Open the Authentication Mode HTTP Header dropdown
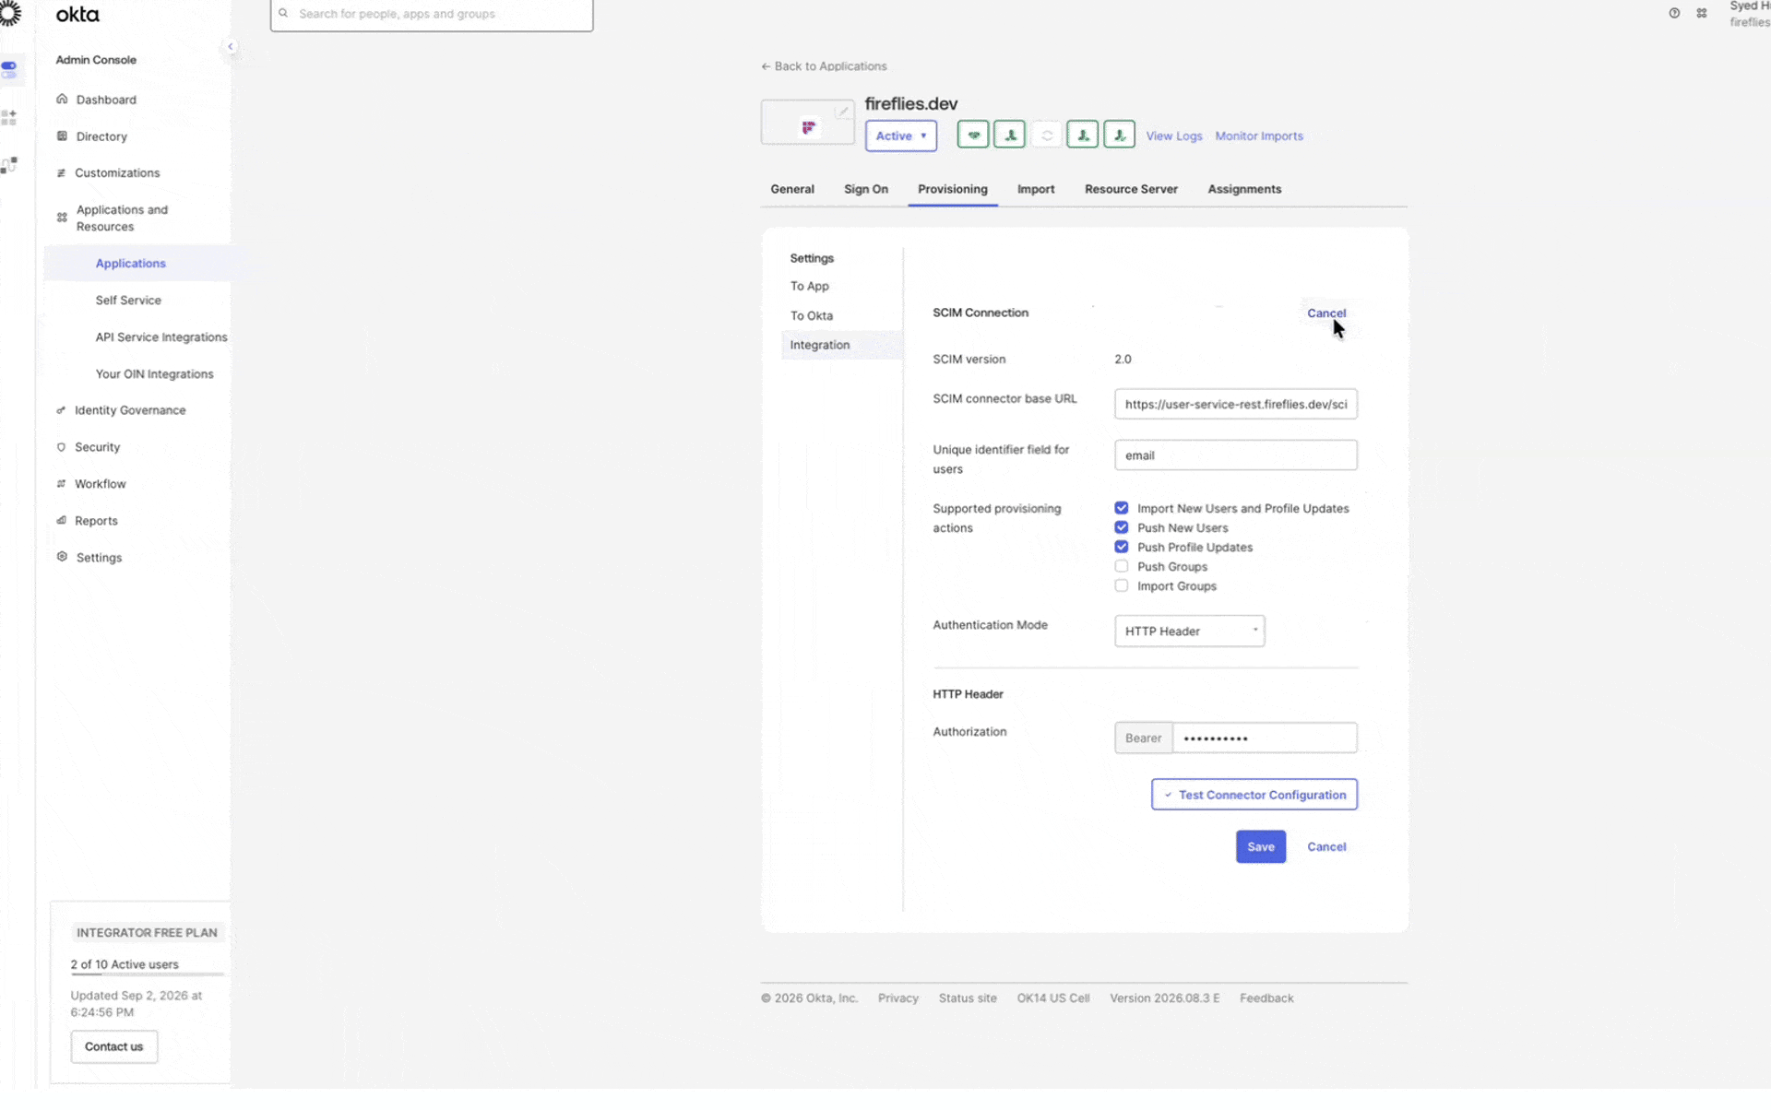Image resolution: width=1771 pixels, height=1110 pixels. 1190,632
